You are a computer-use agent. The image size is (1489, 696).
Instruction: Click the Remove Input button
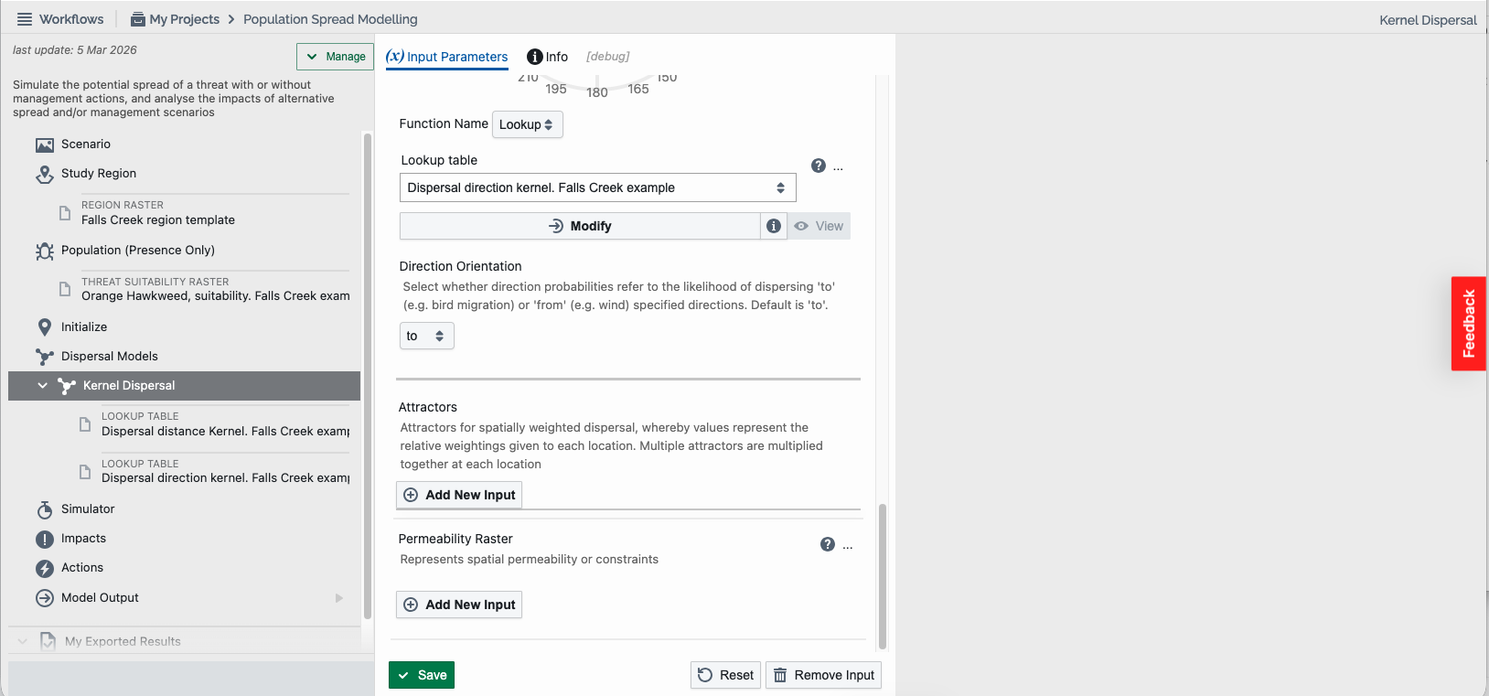click(823, 675)
